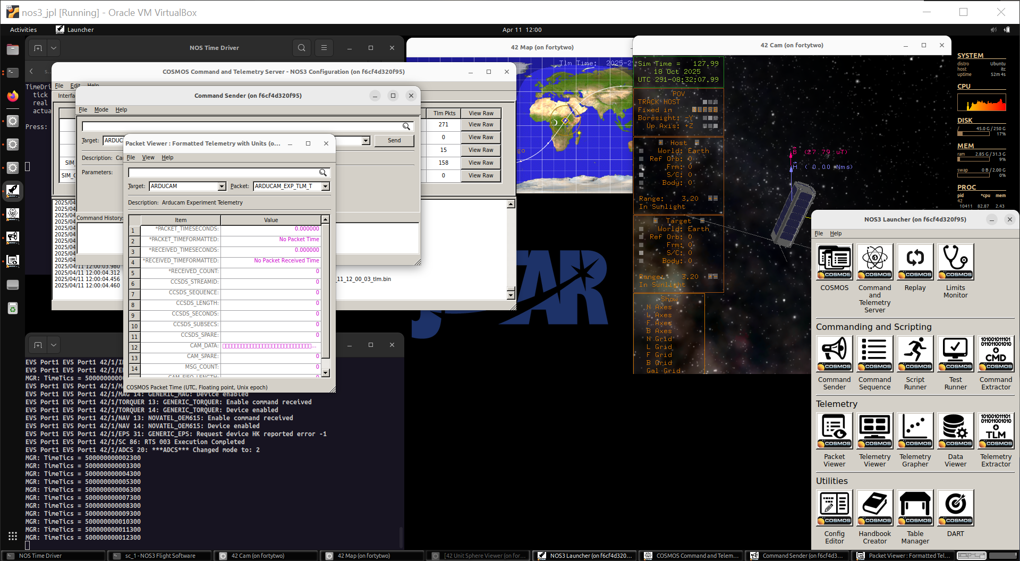Open the Mode menu in Command Sender
Image resolution: width=1020 pixels, height=561 pixels.
(x=101, y=110)
